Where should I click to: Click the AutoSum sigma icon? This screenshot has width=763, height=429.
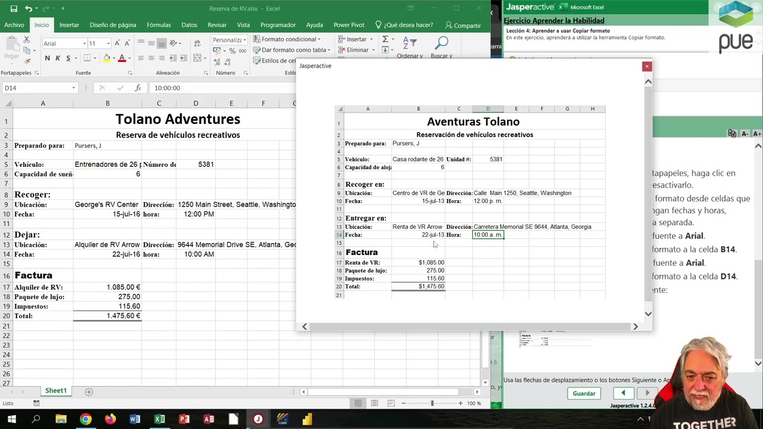point(385,39)
